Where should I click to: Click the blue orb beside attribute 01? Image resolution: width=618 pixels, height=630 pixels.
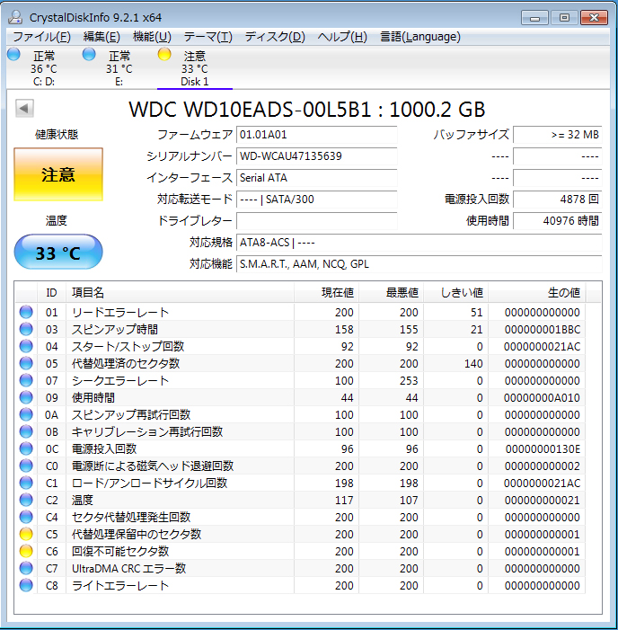(x=26, y=312)
